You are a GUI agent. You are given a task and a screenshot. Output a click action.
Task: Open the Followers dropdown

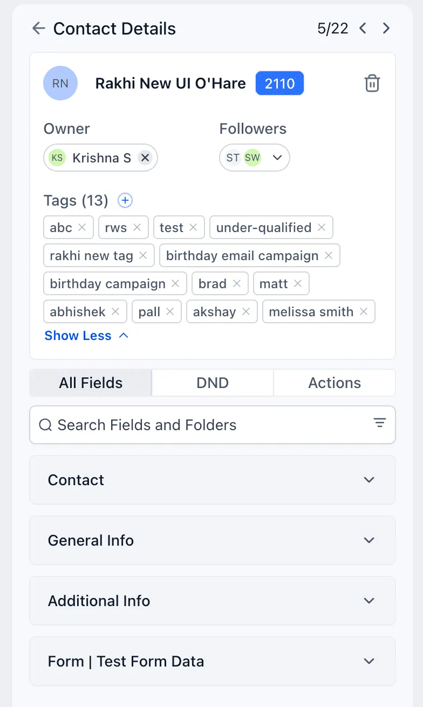[277, 158]
